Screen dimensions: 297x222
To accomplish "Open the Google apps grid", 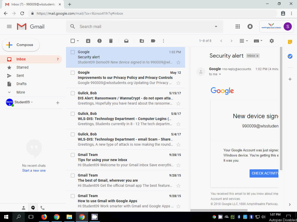I will pos(237,26).
